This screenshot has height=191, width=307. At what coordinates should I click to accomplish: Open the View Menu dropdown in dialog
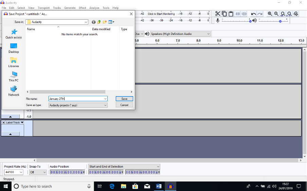[111, 22]
